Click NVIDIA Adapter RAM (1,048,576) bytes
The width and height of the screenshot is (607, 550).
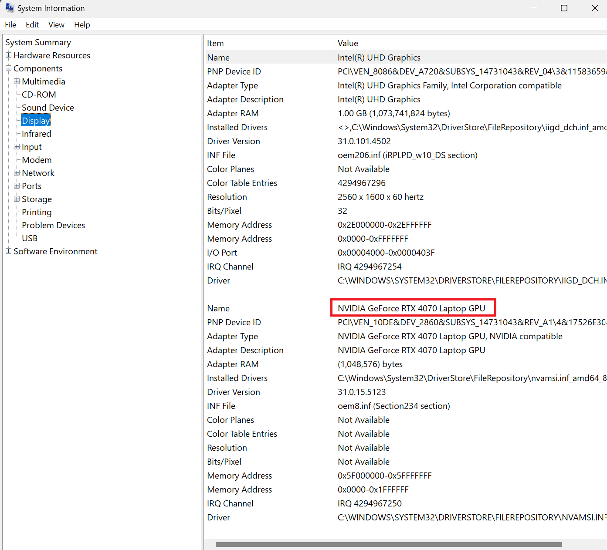tap(370, 364)
